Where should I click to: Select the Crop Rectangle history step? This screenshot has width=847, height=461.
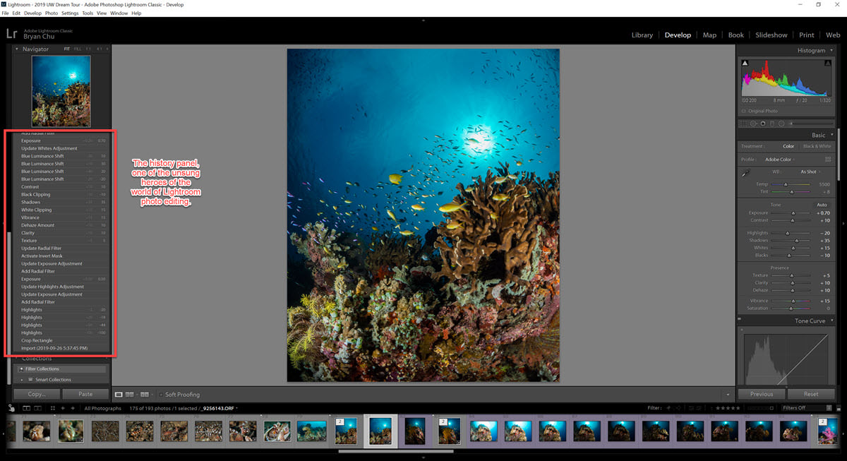pos(37,340)
